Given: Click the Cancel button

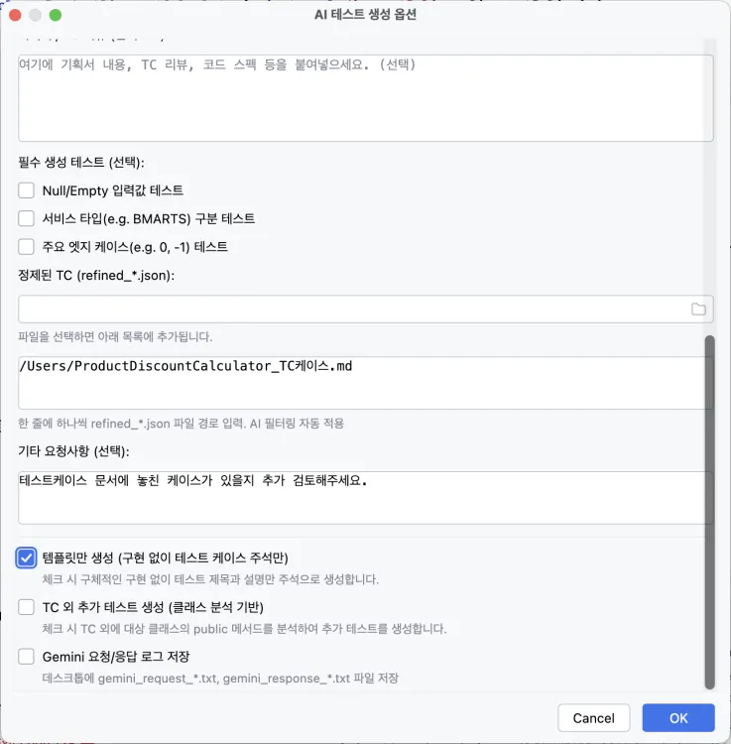Looking at the screenshot, I should pyautogui.click(x=594, y=718).
